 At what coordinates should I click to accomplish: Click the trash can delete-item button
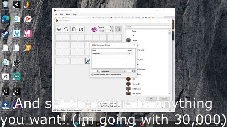tap(118, 29)
